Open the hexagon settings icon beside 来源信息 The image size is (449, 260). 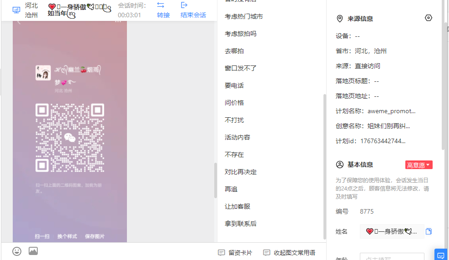click(x=429, y=18)
